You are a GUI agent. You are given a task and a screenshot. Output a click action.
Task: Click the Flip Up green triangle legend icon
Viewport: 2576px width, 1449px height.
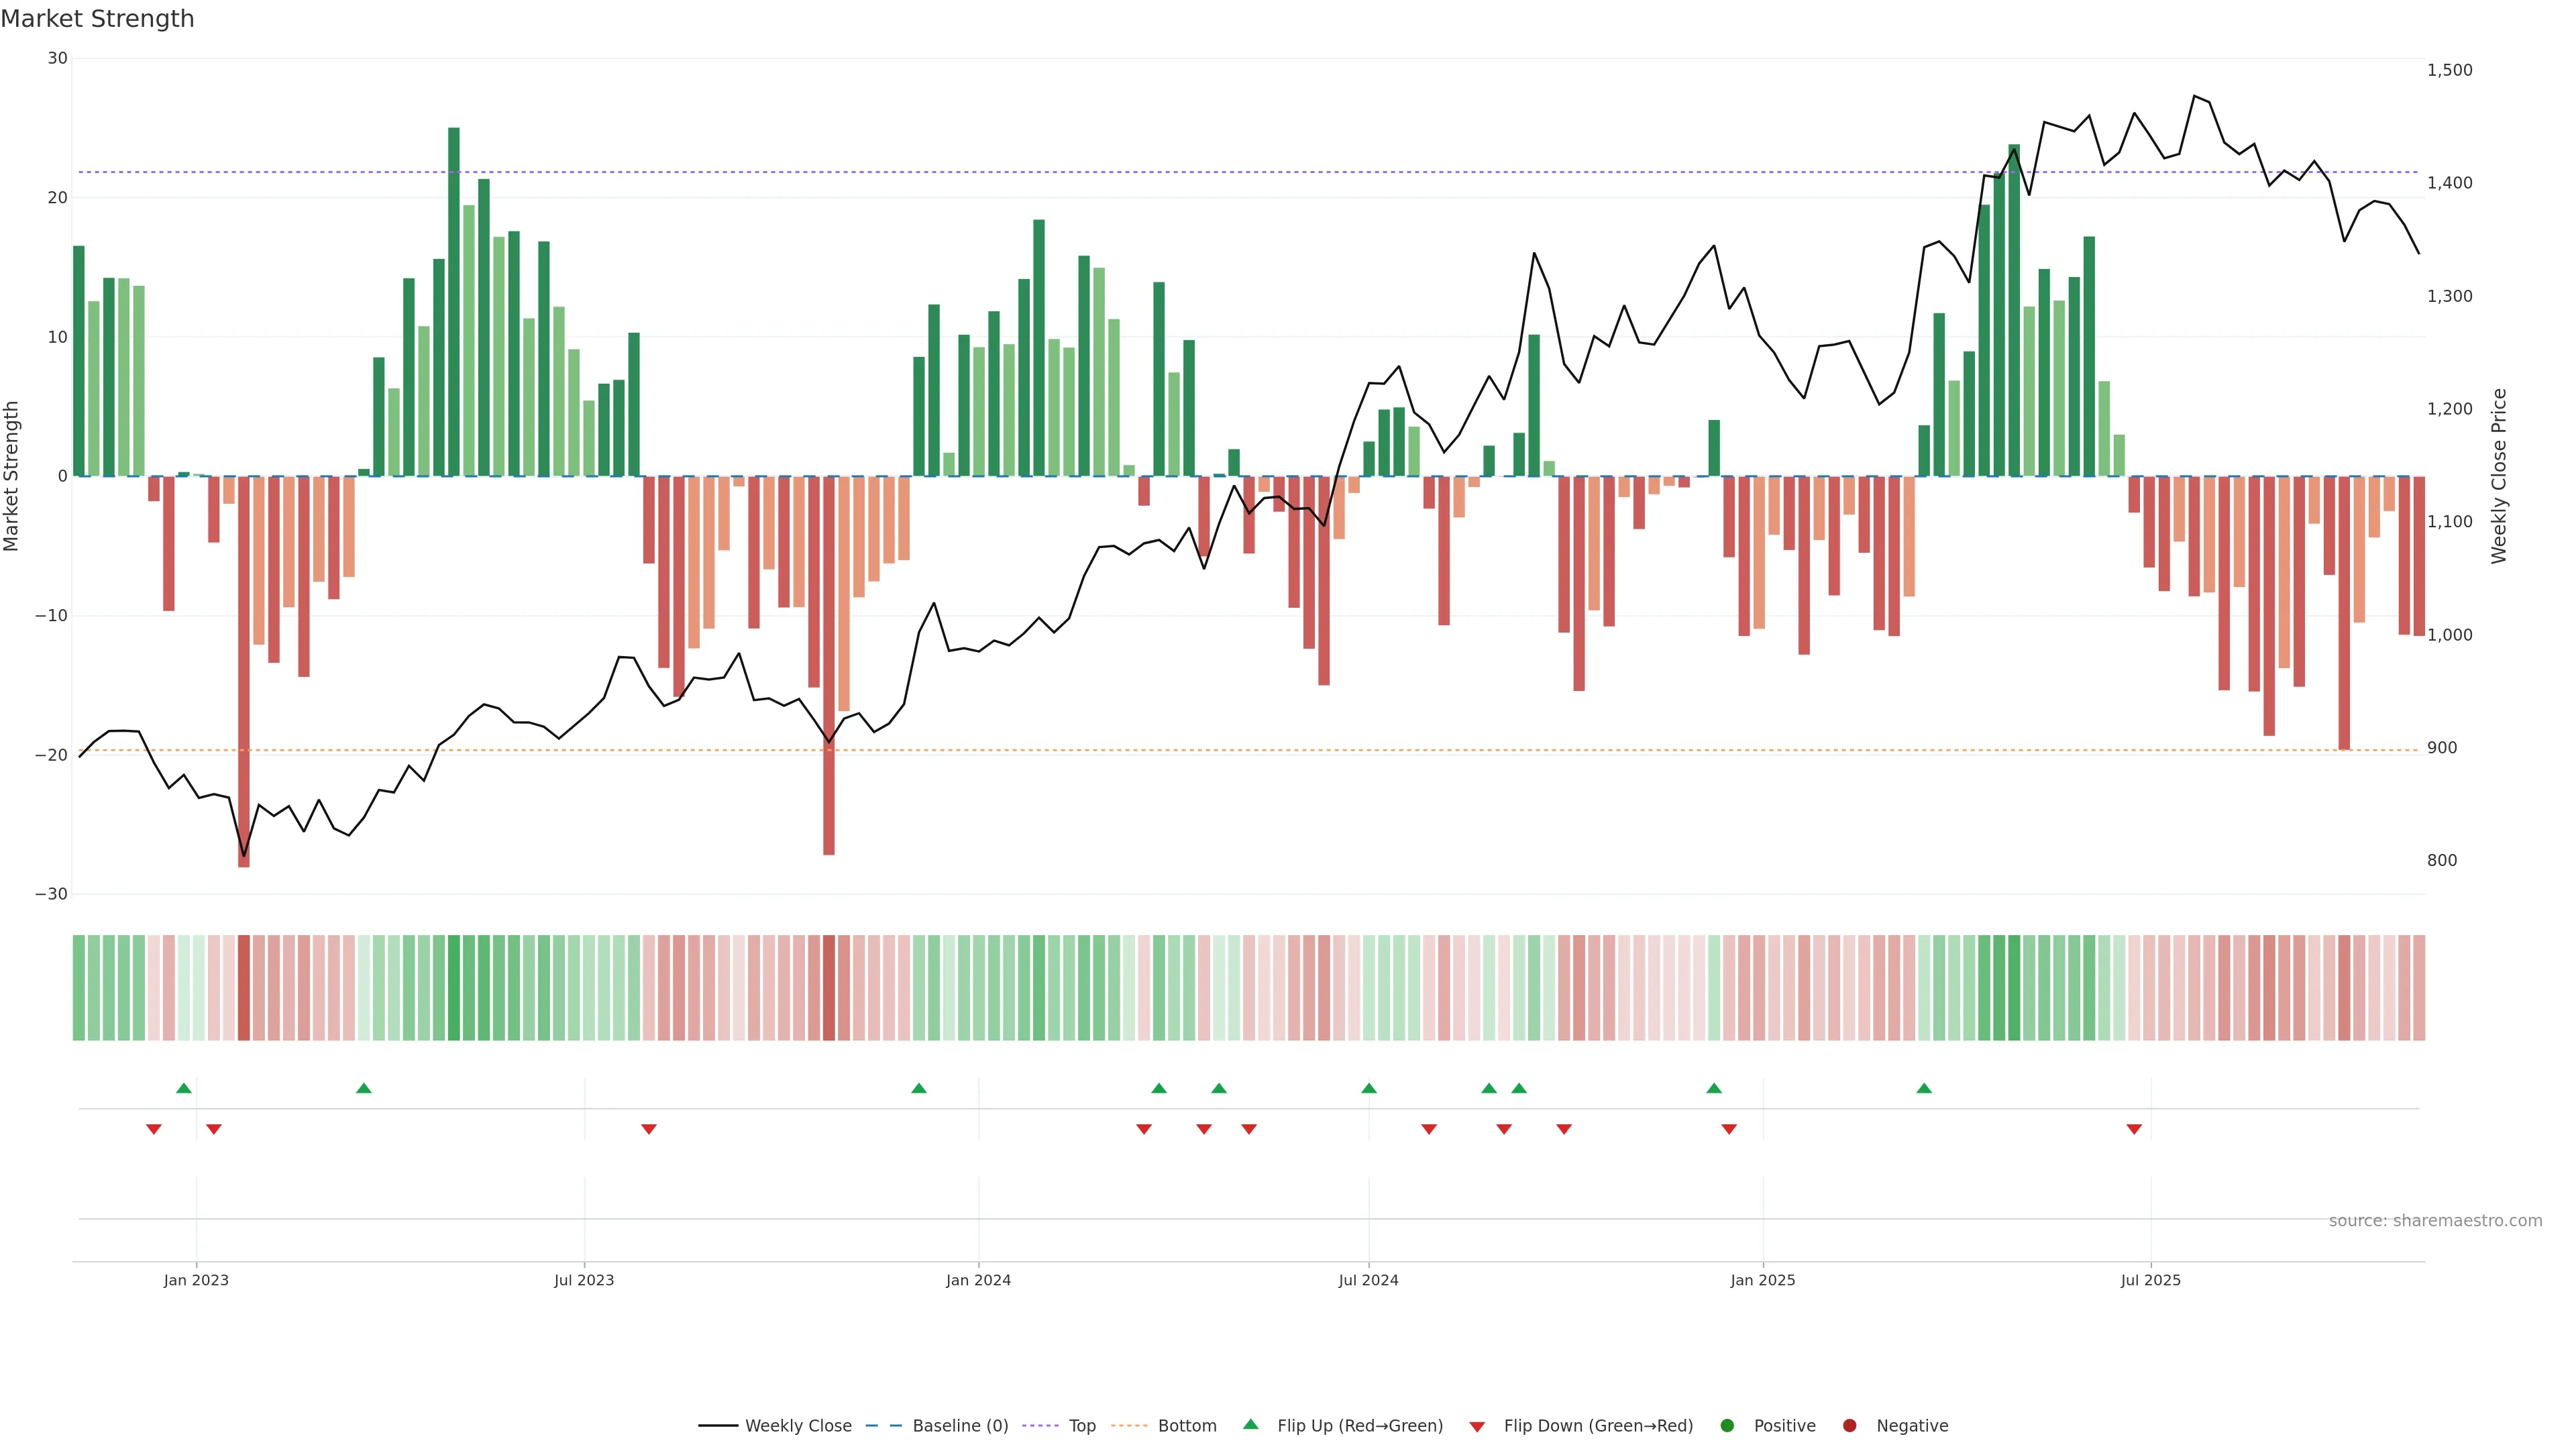[x=1250, y=1425]
